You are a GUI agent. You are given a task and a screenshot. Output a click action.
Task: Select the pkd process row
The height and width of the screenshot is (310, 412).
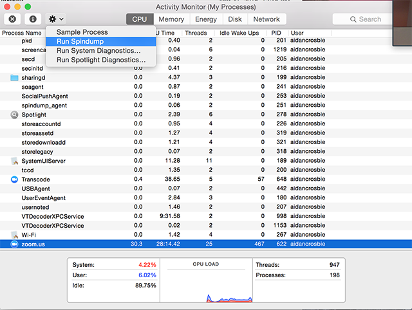click(206, 41)
